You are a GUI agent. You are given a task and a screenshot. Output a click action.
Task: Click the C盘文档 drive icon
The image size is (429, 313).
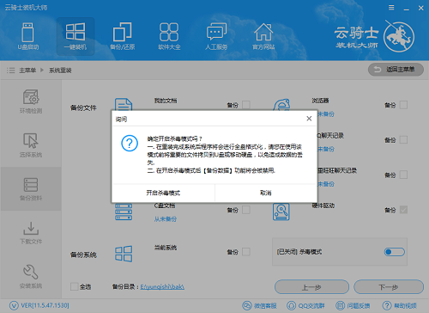pyautogui.click(x=124, y=212)
